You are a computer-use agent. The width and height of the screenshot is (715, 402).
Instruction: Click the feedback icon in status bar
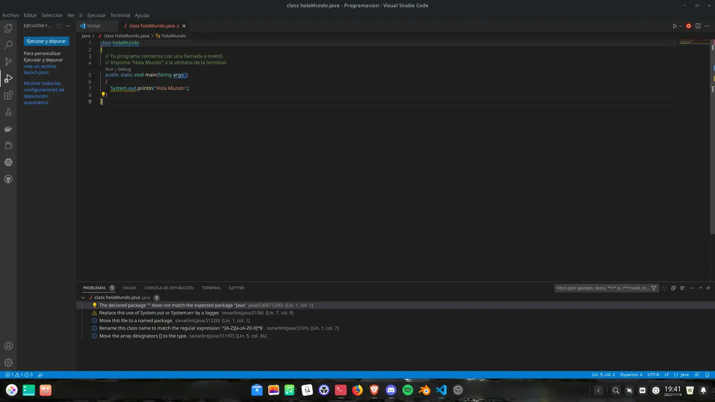[x=697, y=375]
